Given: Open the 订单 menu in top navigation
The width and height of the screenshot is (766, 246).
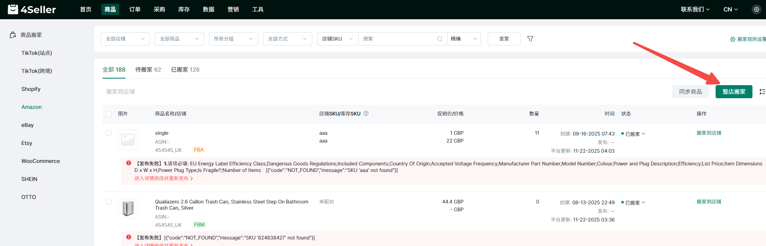Looking at the screenshot, I should 134,9.
